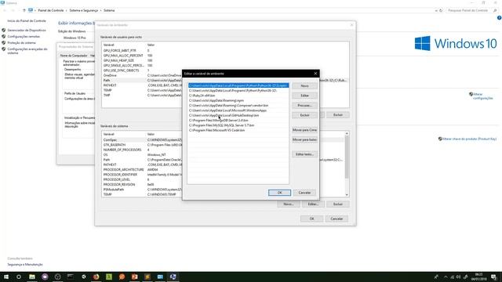502x282 pixels.
Task: Select the C:\Ruby24-x64\bin path entry
Action: (x=238, y=96)
